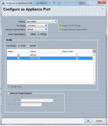
Task: Click the VLAN list scroll up arrow
Action: coord(94,55)
